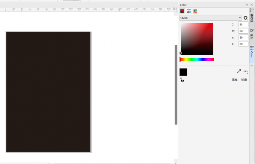The height and width of the screenshot is (164, 255).
Task: Switch to the color palettes view icon
Action: [195, 11]
